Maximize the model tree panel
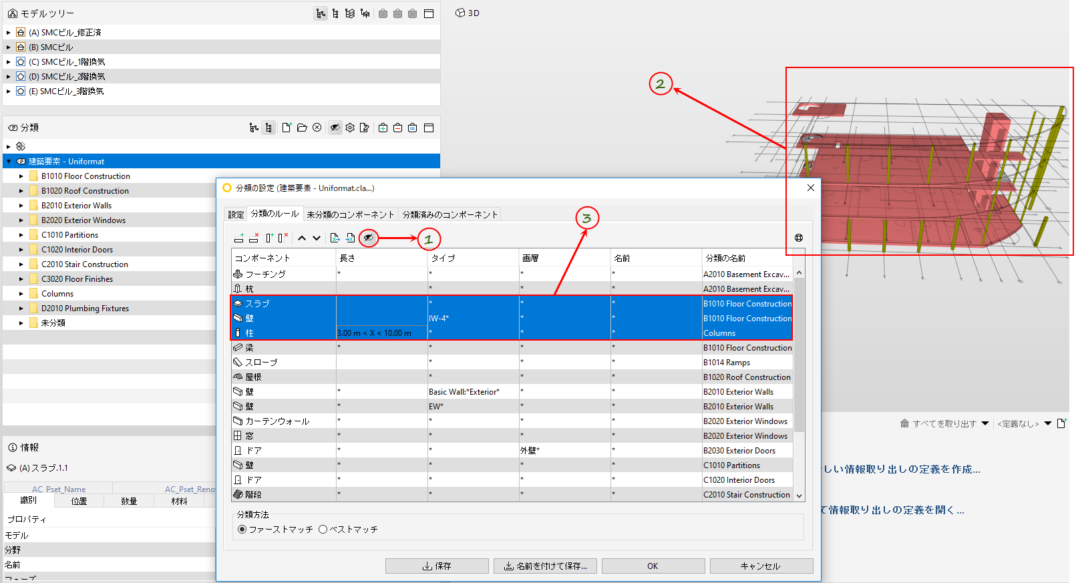 coord(429,13)
